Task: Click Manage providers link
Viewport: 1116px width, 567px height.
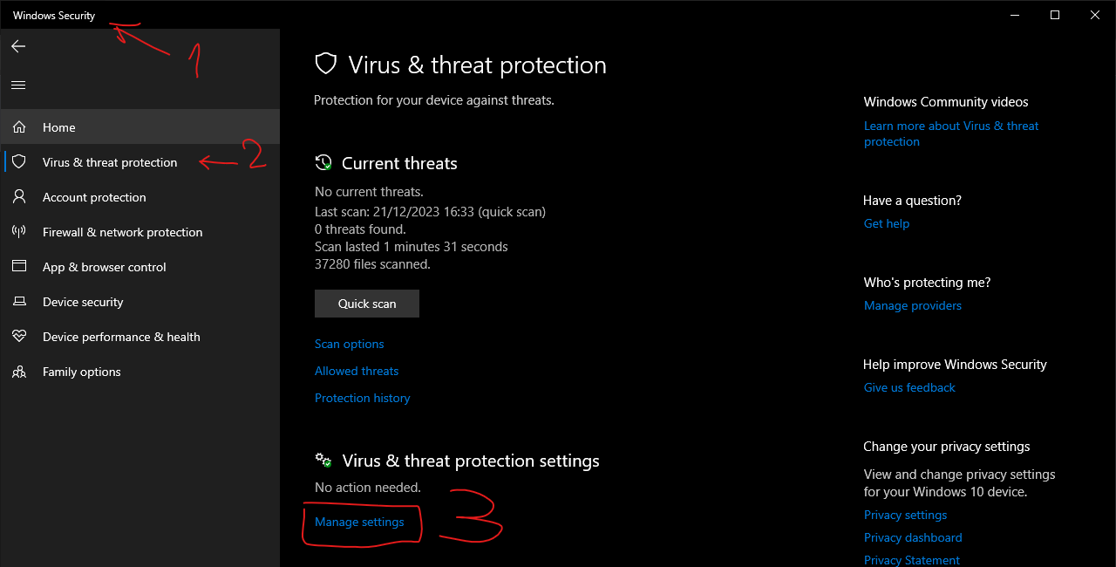Action: point(913,305)
